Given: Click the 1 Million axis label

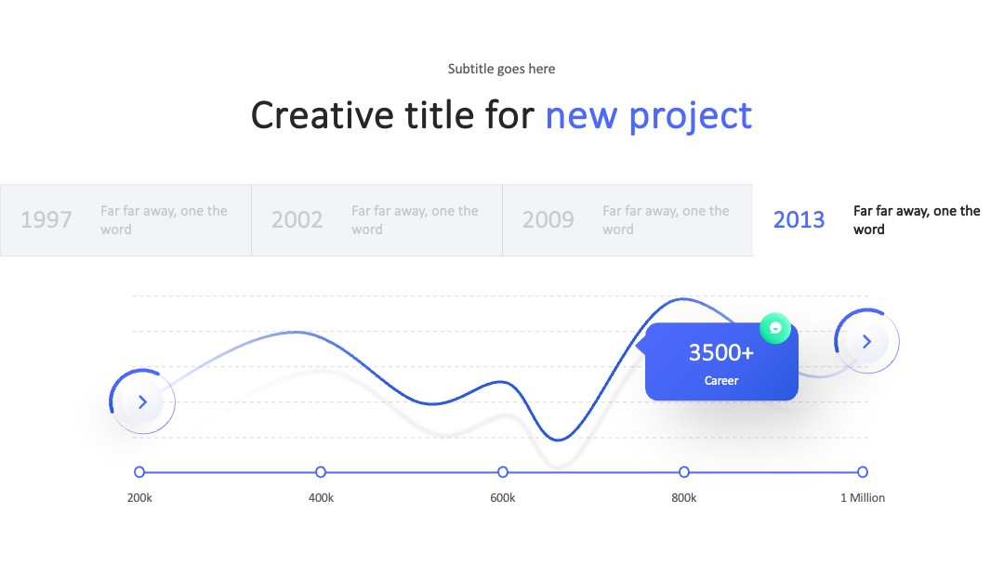Looking at the screenshot, I should [x=863, y=498].
